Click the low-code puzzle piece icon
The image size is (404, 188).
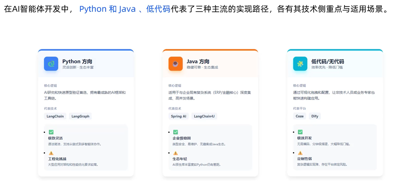[x=300, y=64]
